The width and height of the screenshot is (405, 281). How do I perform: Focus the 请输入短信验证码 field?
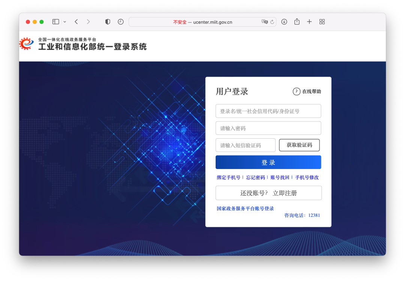coord(246,145)
